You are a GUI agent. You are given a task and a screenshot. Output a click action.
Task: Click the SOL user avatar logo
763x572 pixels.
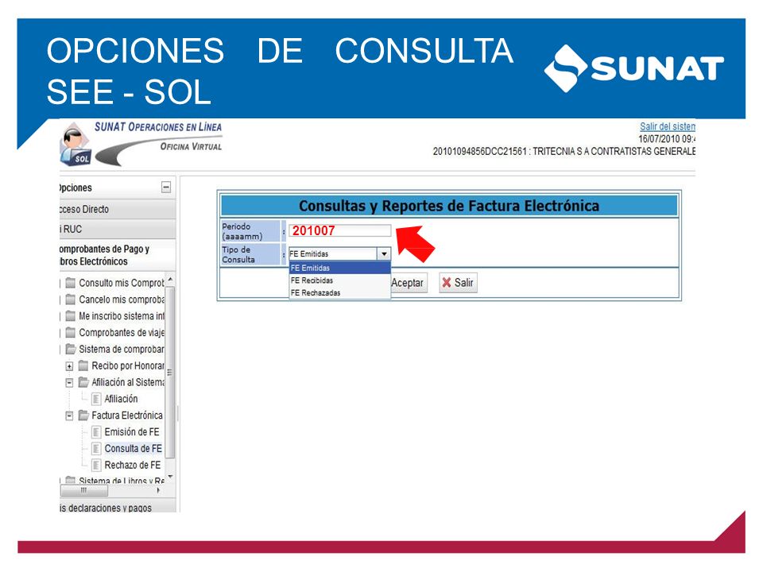pos(76,145)
